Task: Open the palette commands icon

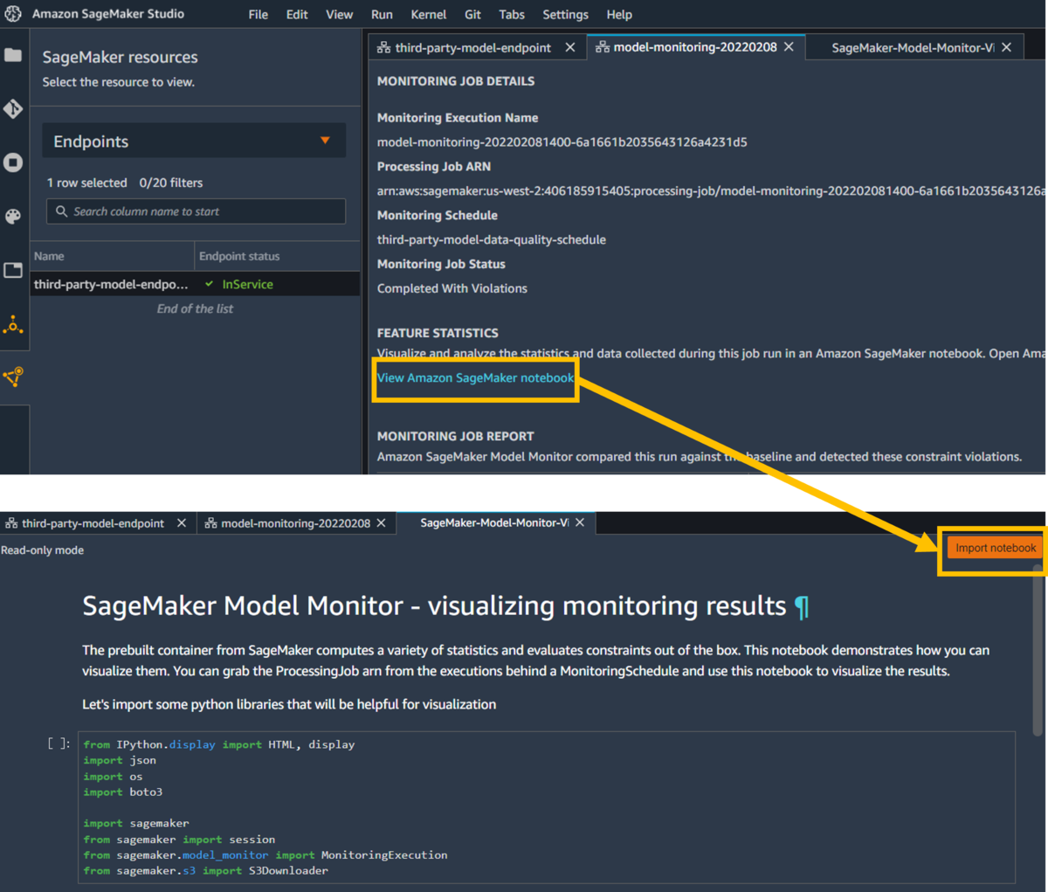Action: (13, 217)
